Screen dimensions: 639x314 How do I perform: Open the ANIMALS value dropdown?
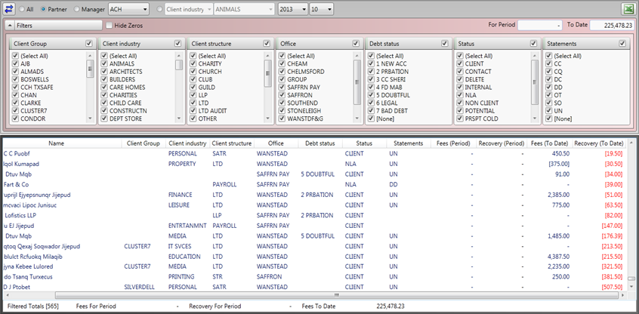[x=244, y=9]
